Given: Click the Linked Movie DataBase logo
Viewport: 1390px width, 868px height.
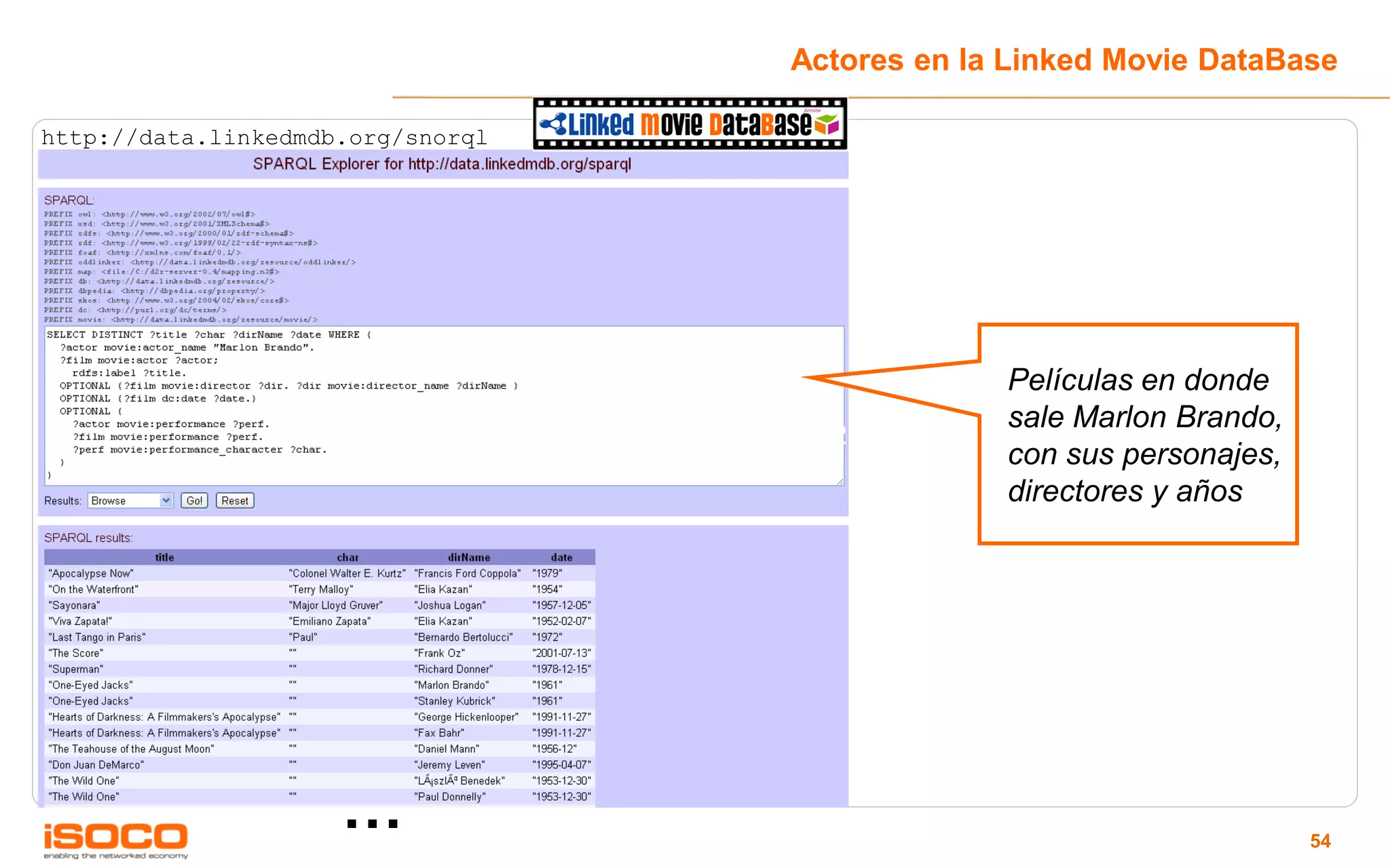Looking at the screenshot, I should coord(690,123).
